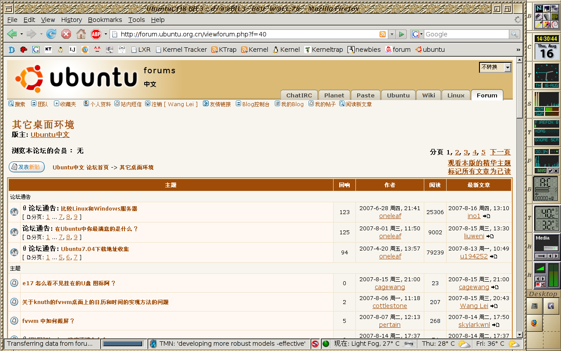Click the 搜索 search link
This screenshot has width=561, height=351.
(x=17, y=104)
